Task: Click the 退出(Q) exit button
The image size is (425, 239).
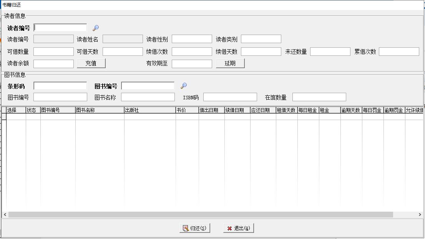Action: (239, 228)
